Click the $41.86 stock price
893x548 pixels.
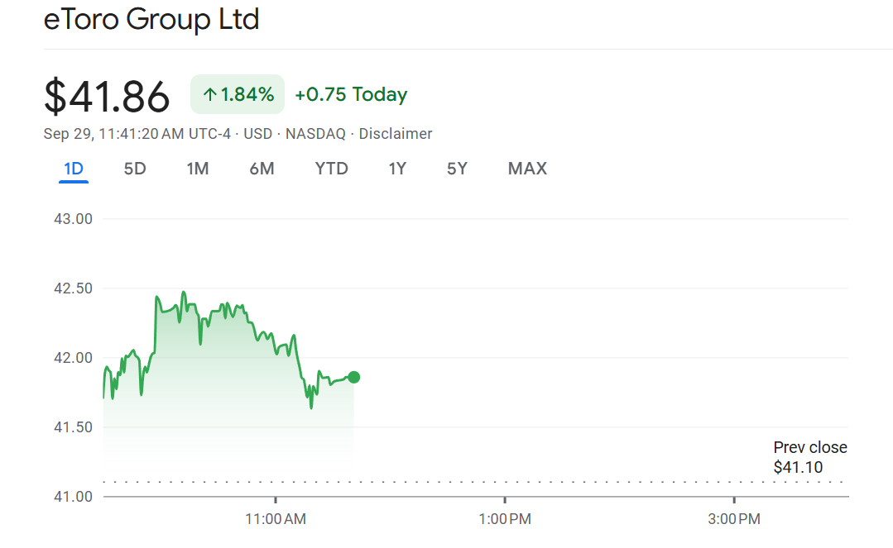coord(107,96)
